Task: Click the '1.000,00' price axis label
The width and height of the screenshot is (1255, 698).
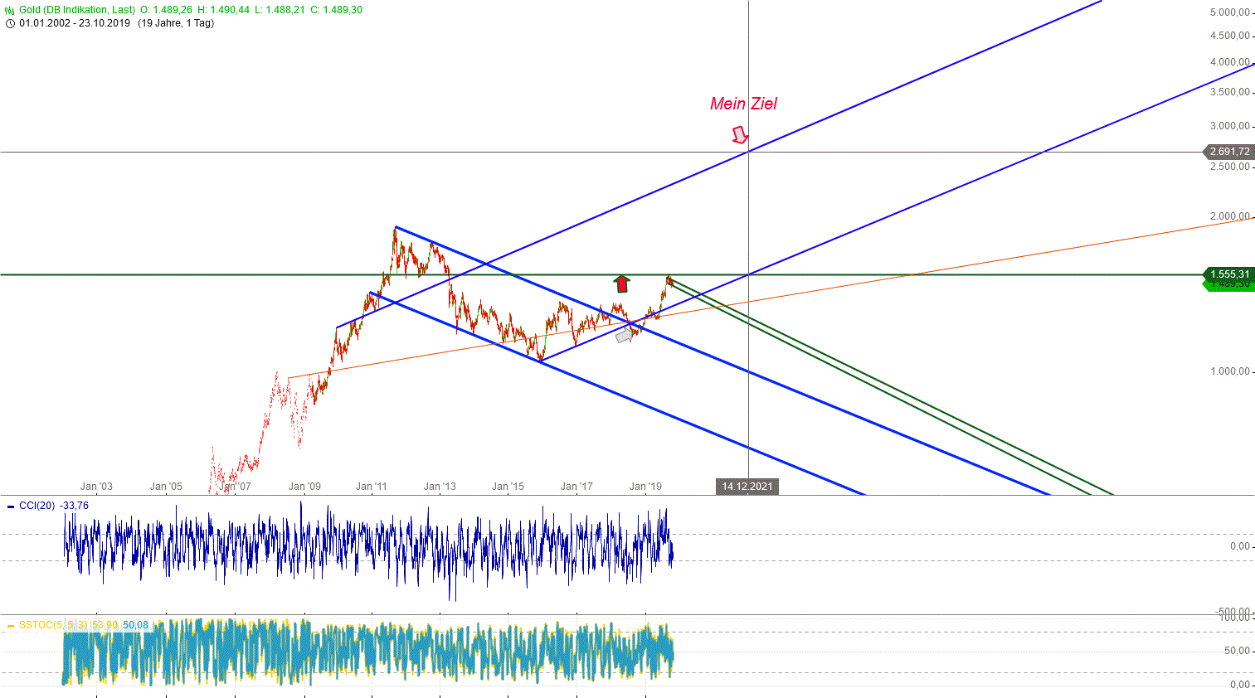Action: pos(1230,371)
